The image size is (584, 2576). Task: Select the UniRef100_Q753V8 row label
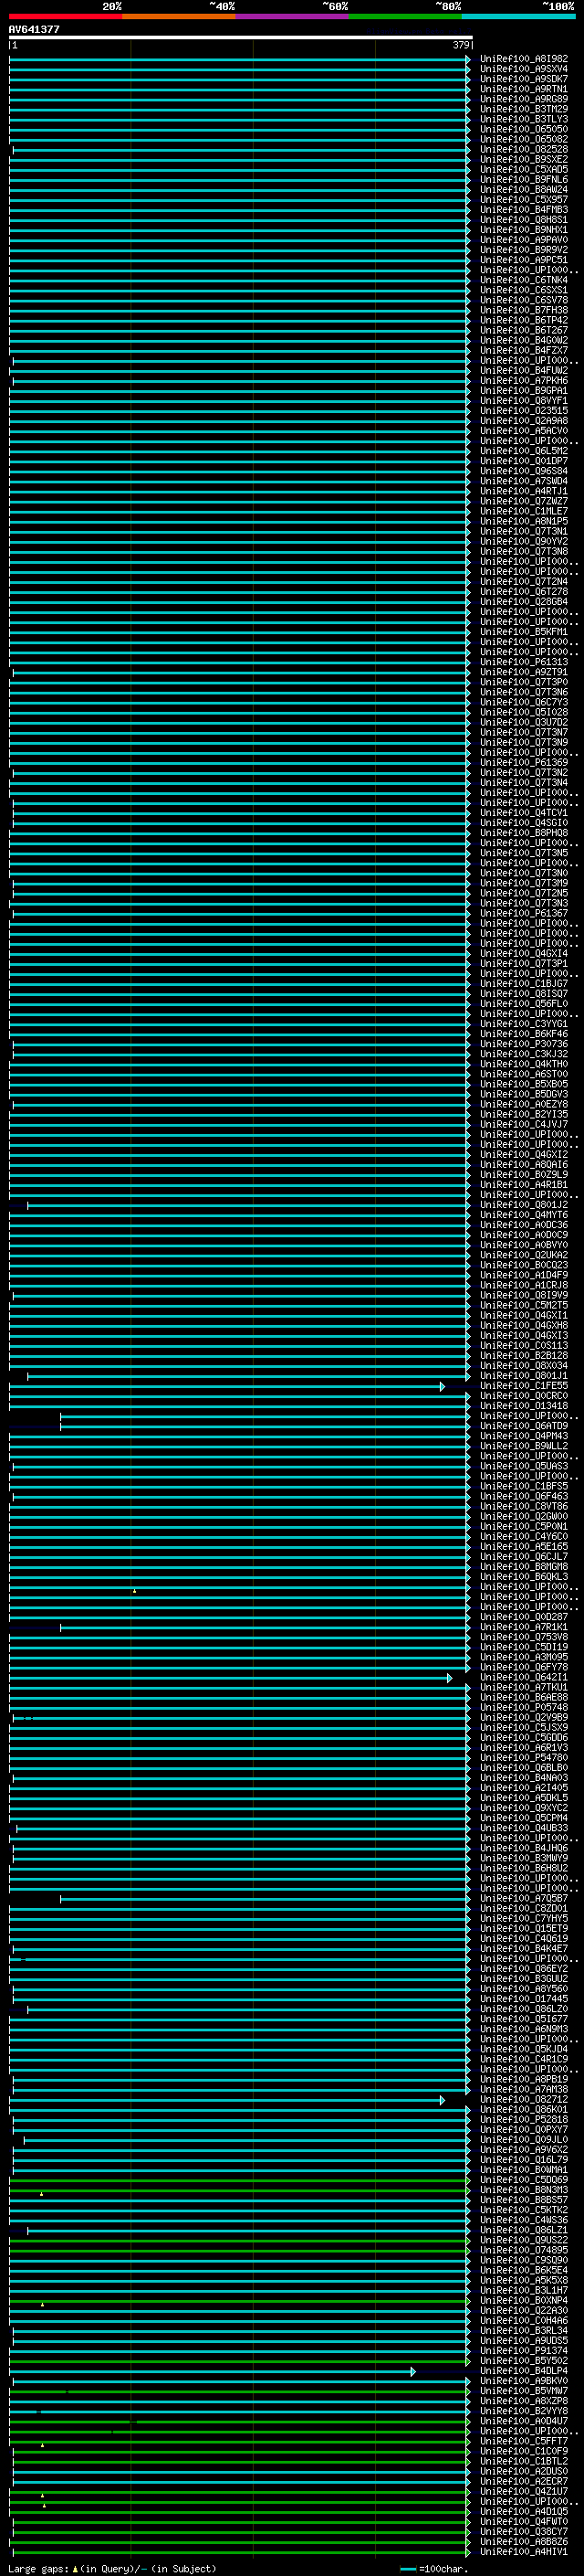[524, 1637]
